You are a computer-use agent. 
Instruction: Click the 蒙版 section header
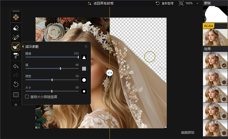pos(207,3)
